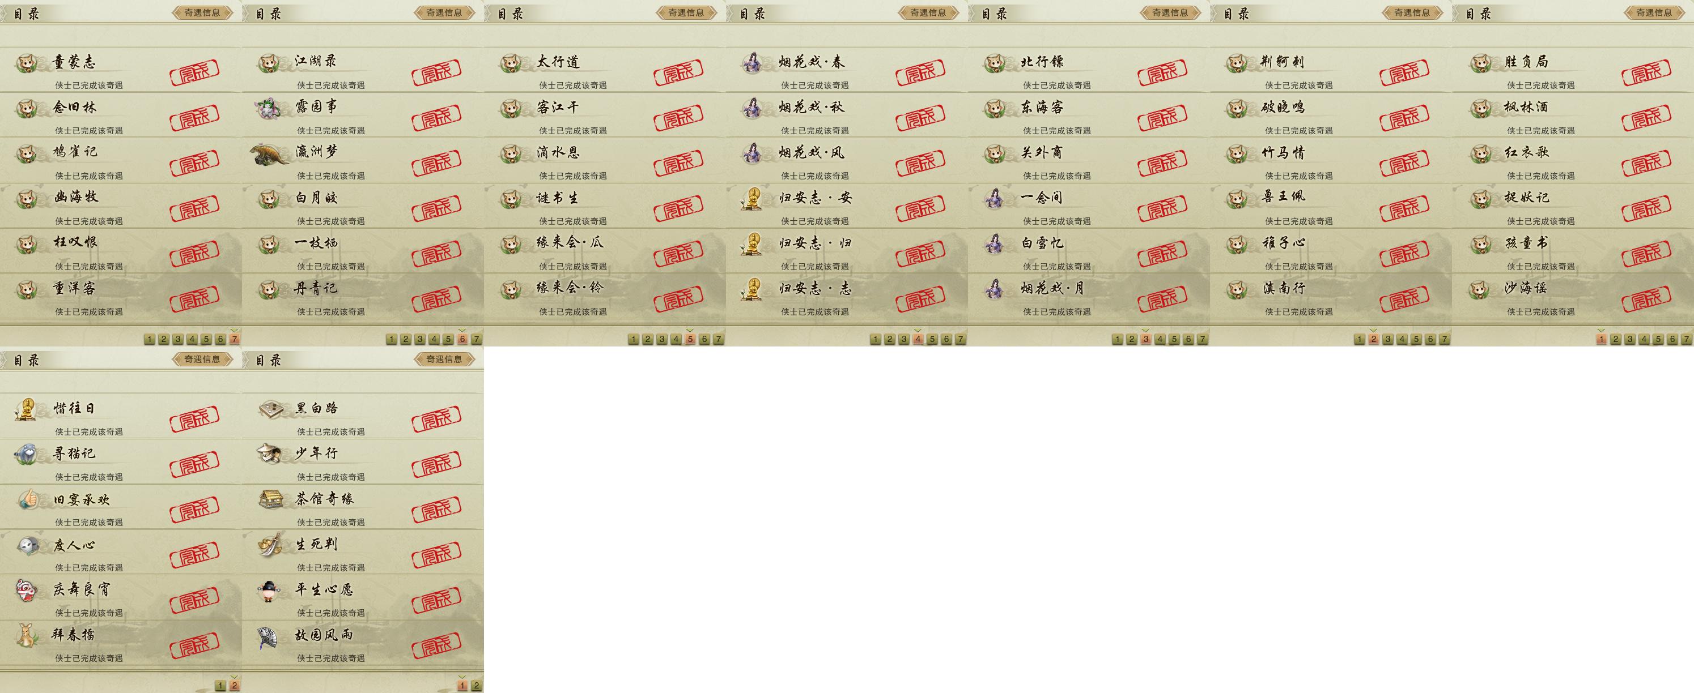Open the 生死判 adventure entry
1694x693 pixels.
point(362,553)
